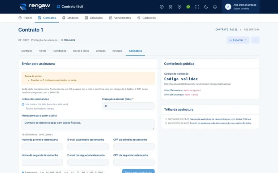
Task: Select 'Todos ao mesmo tempo' option
Action: point(40,108)
